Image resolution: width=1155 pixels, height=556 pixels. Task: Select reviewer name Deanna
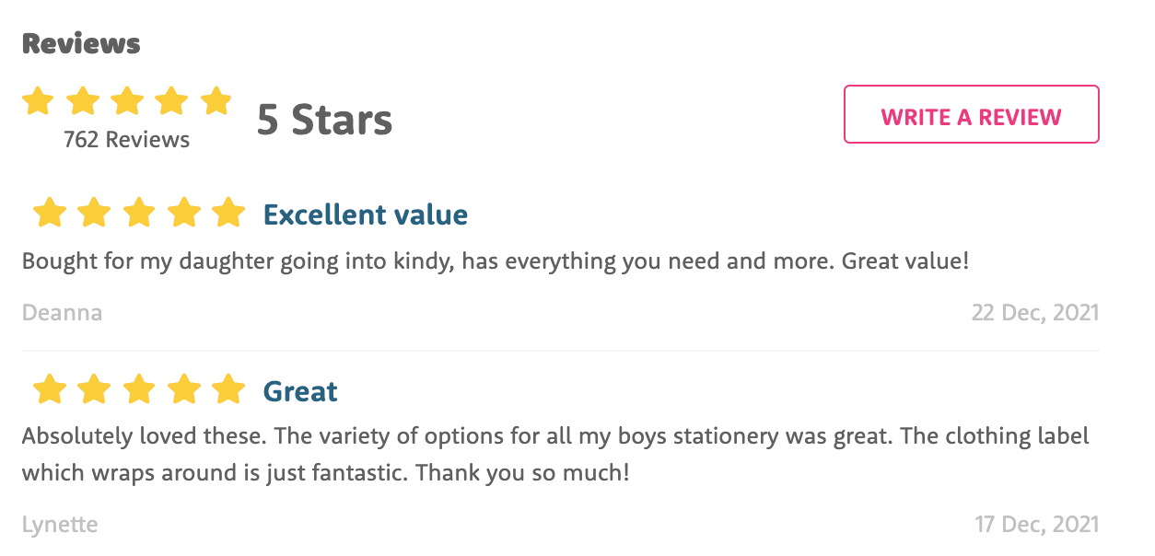[62, 313]
